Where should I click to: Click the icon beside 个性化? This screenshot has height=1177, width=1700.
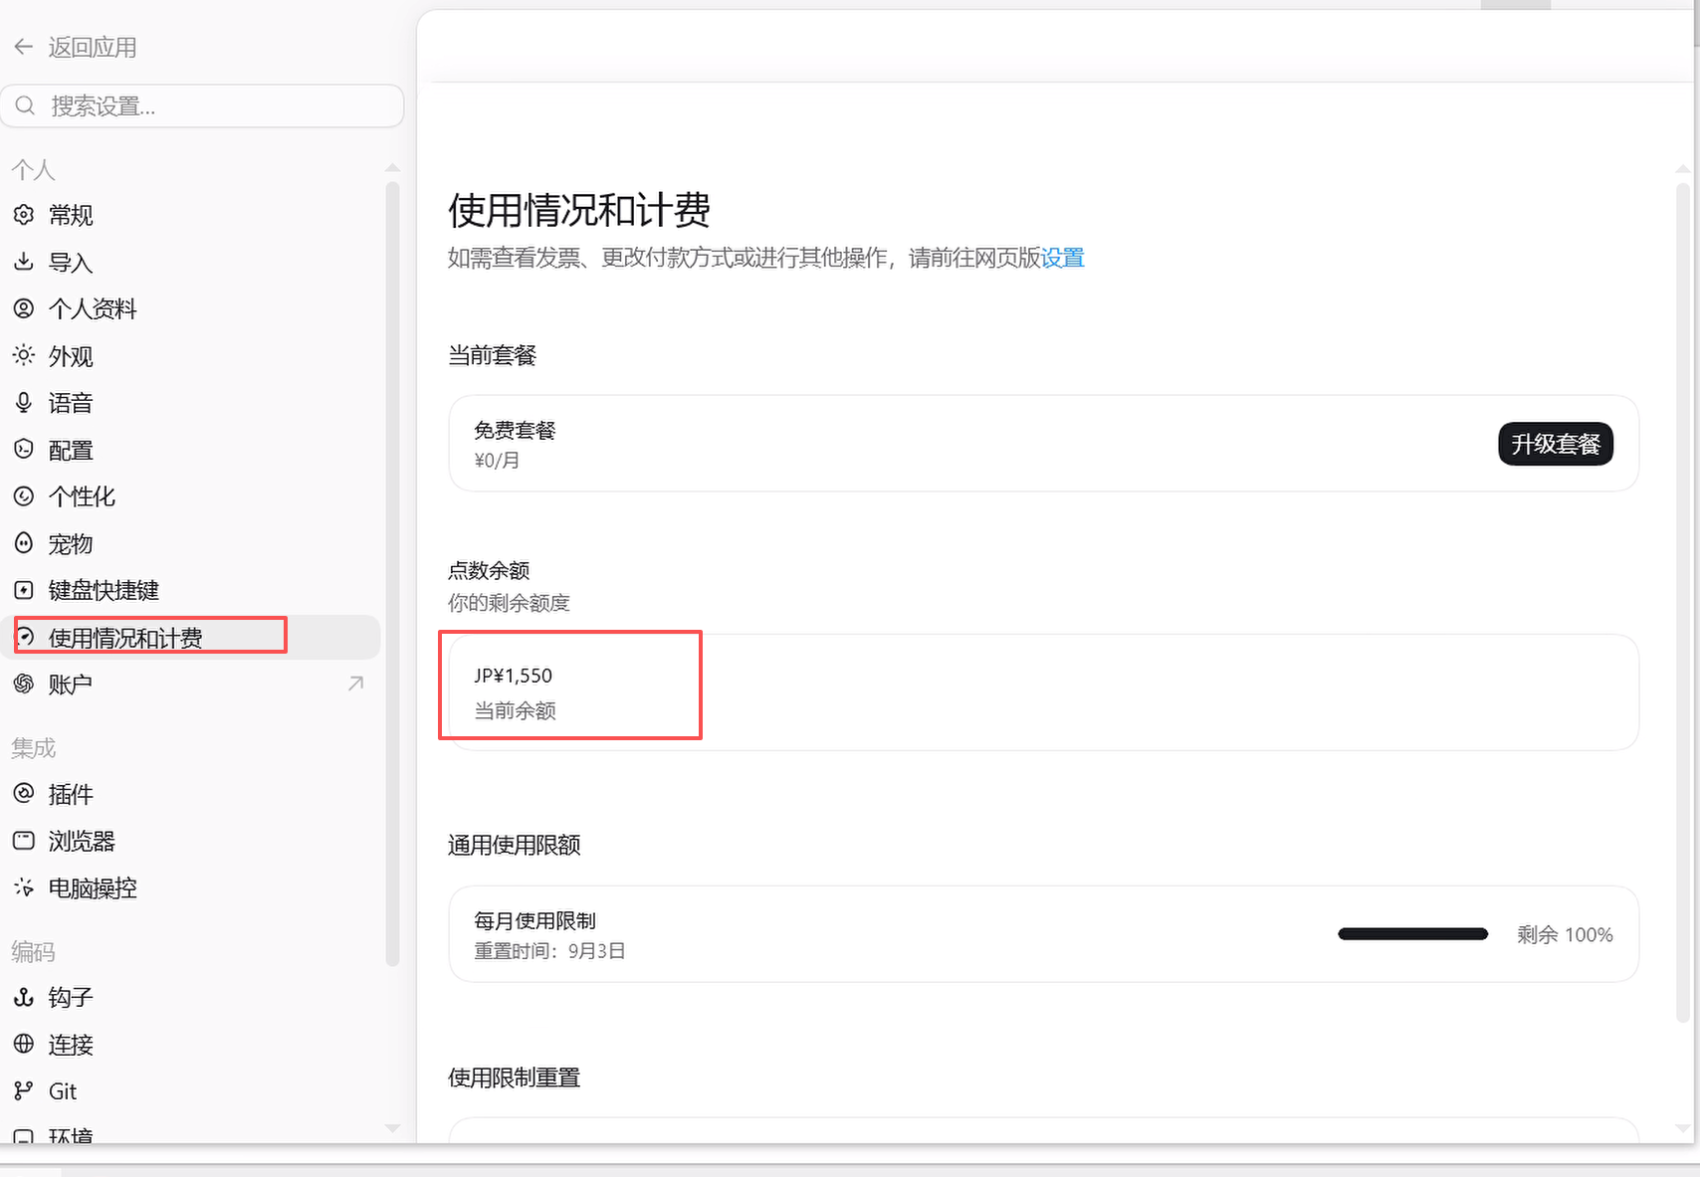(24, 496)
